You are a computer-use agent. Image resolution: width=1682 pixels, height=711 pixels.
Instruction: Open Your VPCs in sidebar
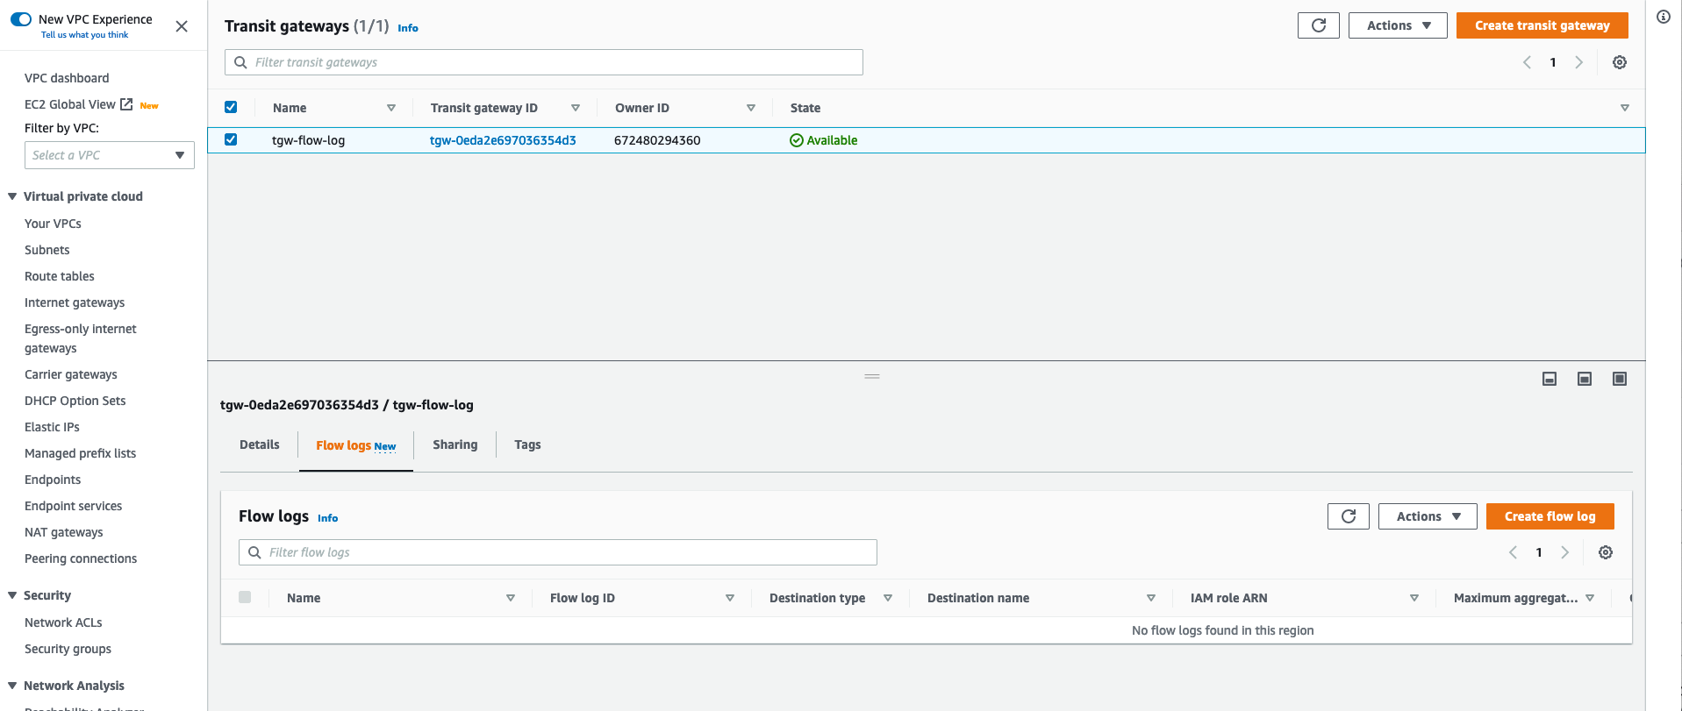point(53,224)
